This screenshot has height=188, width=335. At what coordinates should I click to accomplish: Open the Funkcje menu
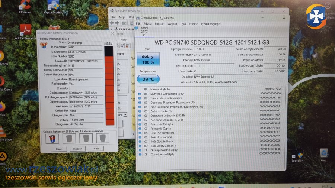pos(160,24)
